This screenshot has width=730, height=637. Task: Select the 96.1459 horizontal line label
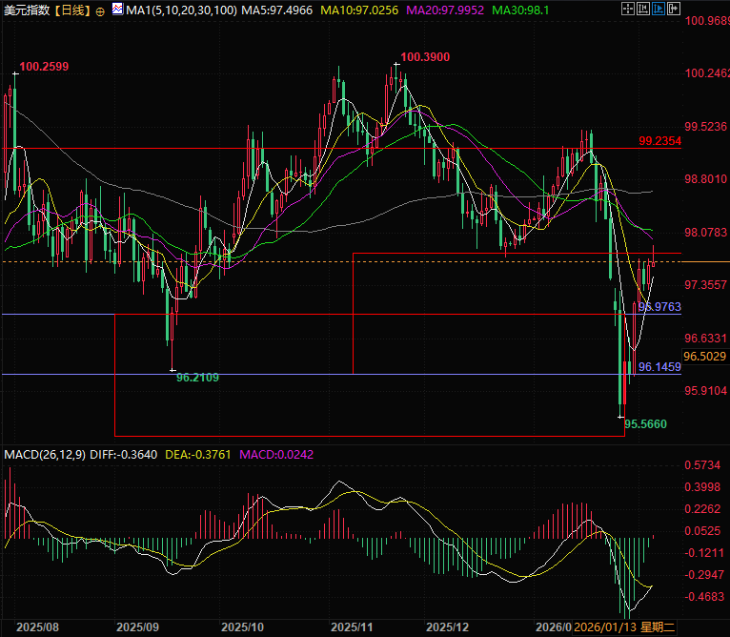[659, 366]
